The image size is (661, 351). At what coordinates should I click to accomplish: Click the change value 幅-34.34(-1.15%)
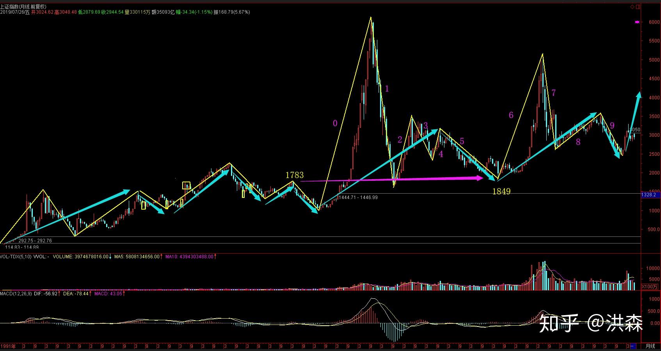point(194,12)
